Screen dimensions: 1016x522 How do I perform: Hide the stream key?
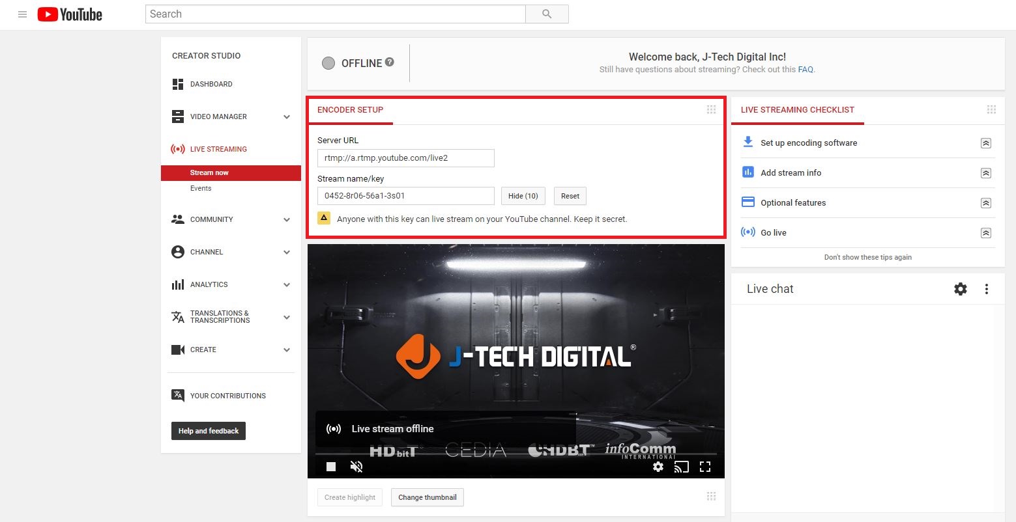coord(523,196)
